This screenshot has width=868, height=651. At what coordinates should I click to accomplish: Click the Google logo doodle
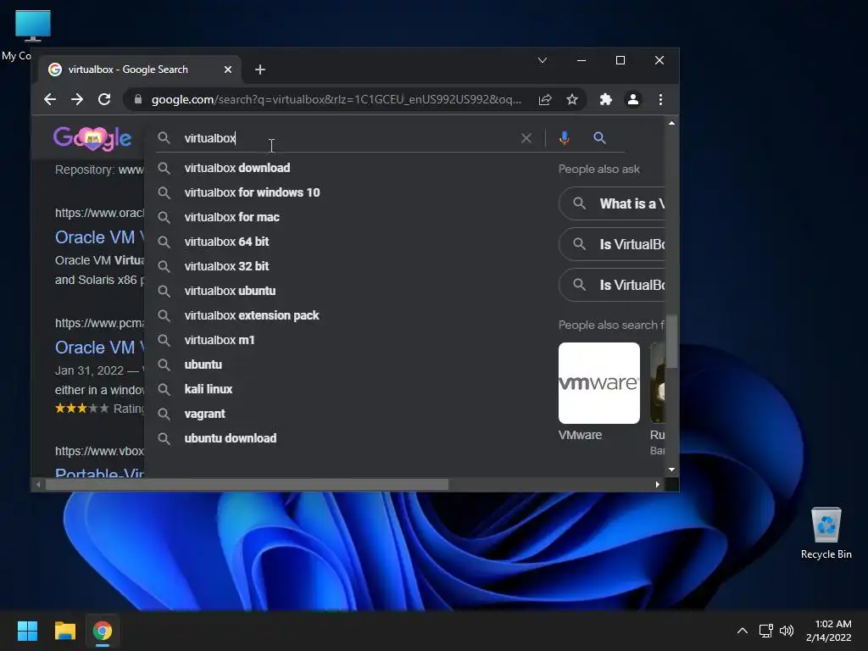pos(92,138)
